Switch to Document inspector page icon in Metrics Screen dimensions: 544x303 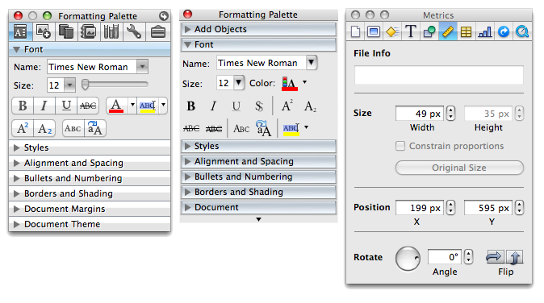click(356, 32)
